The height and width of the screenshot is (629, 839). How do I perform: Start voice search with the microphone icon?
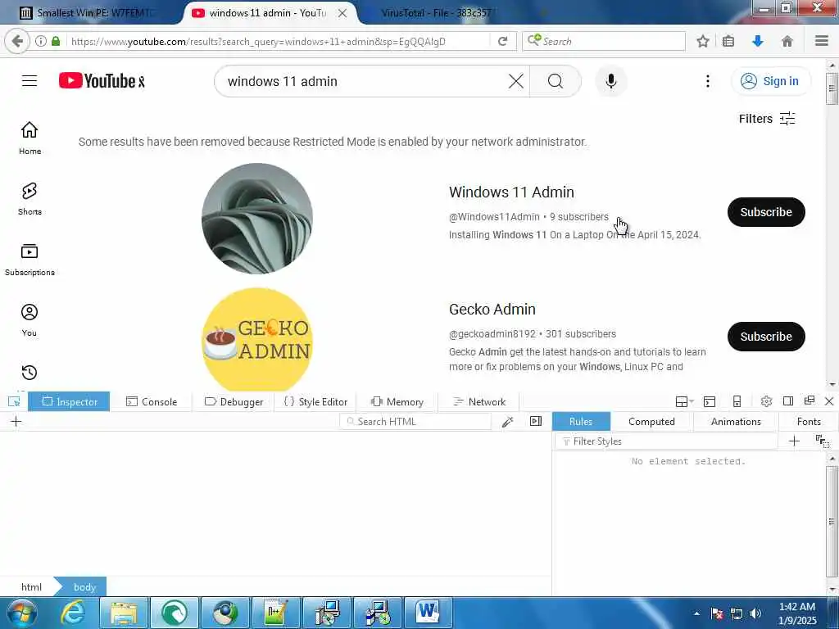point(611,81)
